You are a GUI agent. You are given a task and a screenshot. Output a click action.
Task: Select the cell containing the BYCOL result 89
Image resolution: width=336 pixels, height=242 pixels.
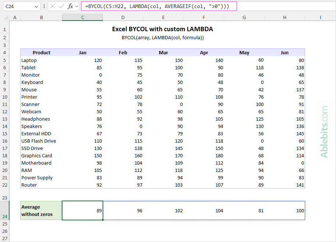click(x=82, y=210)
